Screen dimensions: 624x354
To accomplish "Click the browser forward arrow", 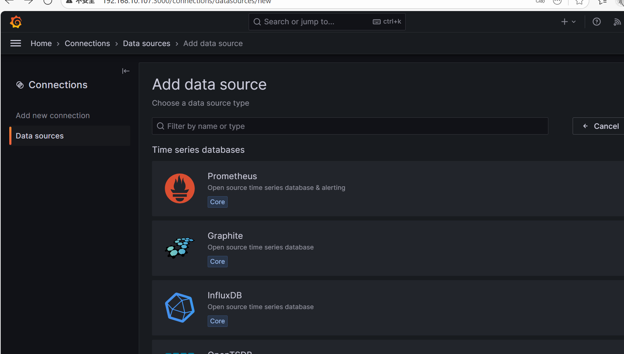I will [x=29, y=1].
